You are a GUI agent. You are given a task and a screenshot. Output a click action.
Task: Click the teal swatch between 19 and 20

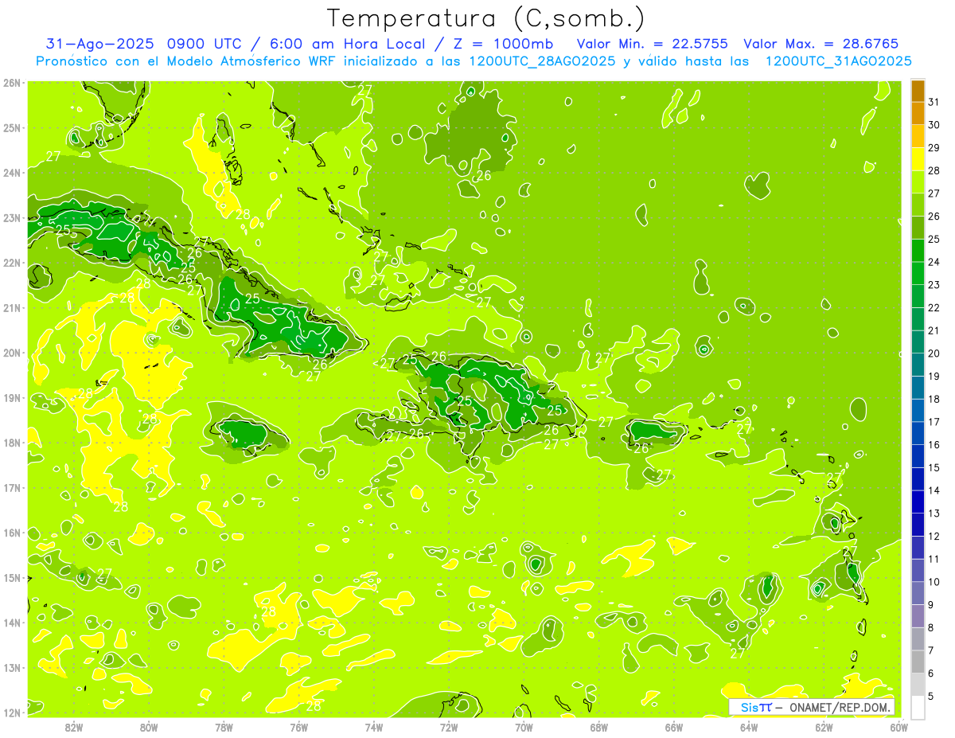point(918,365)
